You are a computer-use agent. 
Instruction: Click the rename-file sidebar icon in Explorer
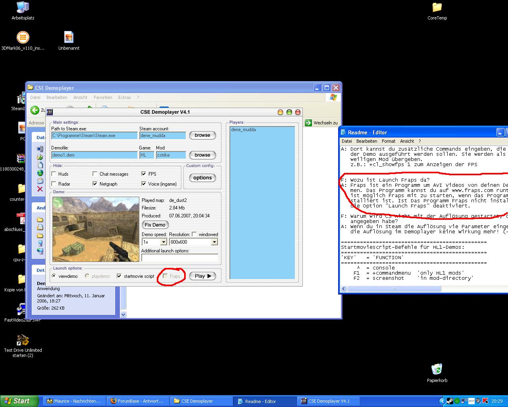[x=40, y=149]
